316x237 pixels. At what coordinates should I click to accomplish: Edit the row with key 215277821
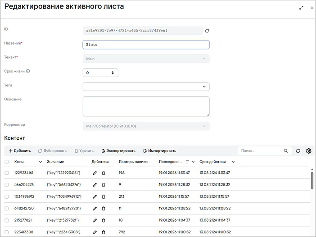point(95,220)
